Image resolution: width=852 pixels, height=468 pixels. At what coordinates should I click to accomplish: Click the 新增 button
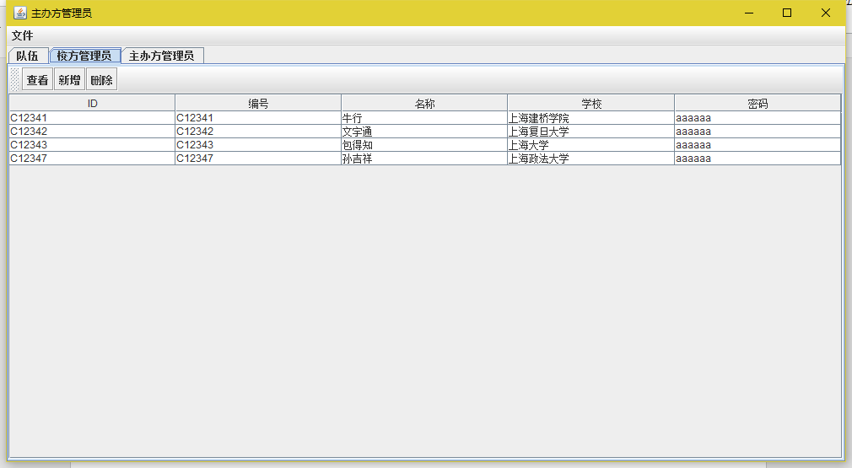click(69, 80)
